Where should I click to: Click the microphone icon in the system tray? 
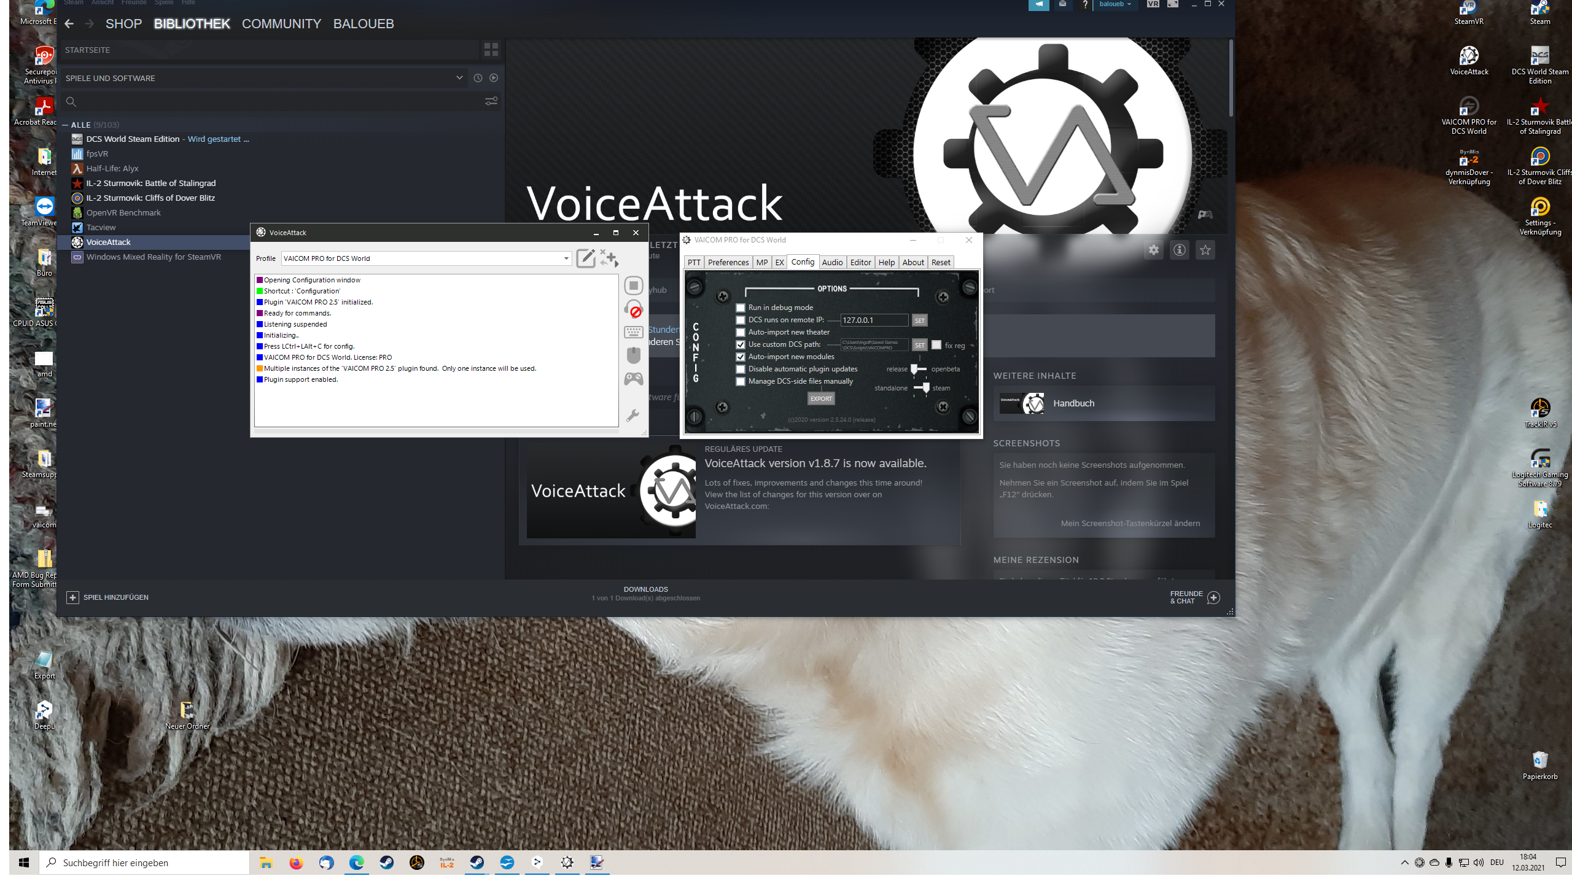[1449, 863]
